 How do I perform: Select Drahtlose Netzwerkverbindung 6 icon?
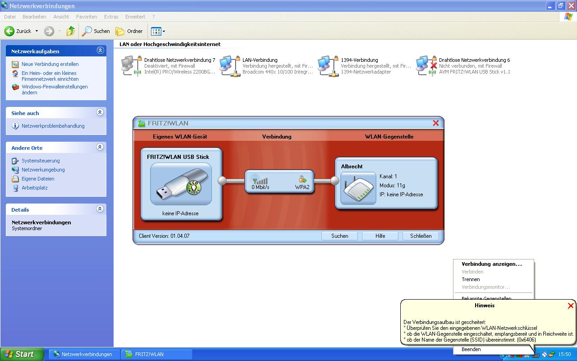pos(426,66)
